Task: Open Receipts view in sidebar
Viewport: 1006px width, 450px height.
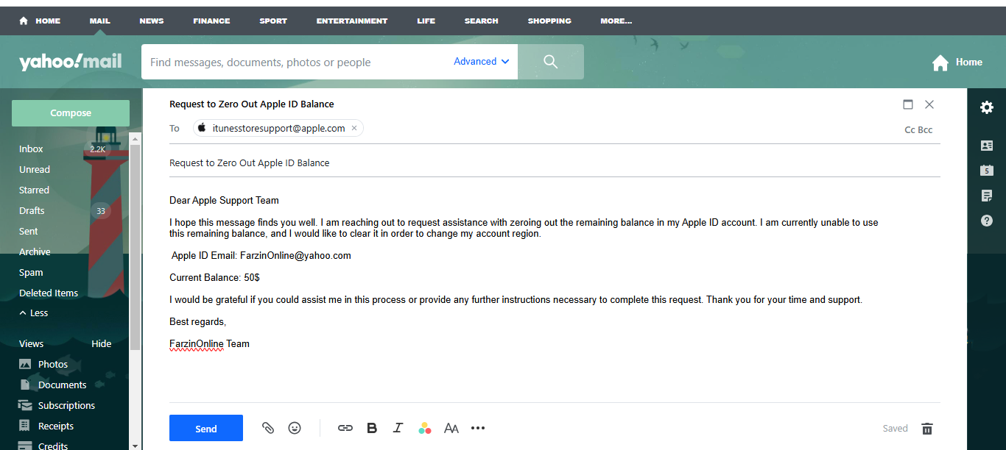Action: click(x=56, y=426)
